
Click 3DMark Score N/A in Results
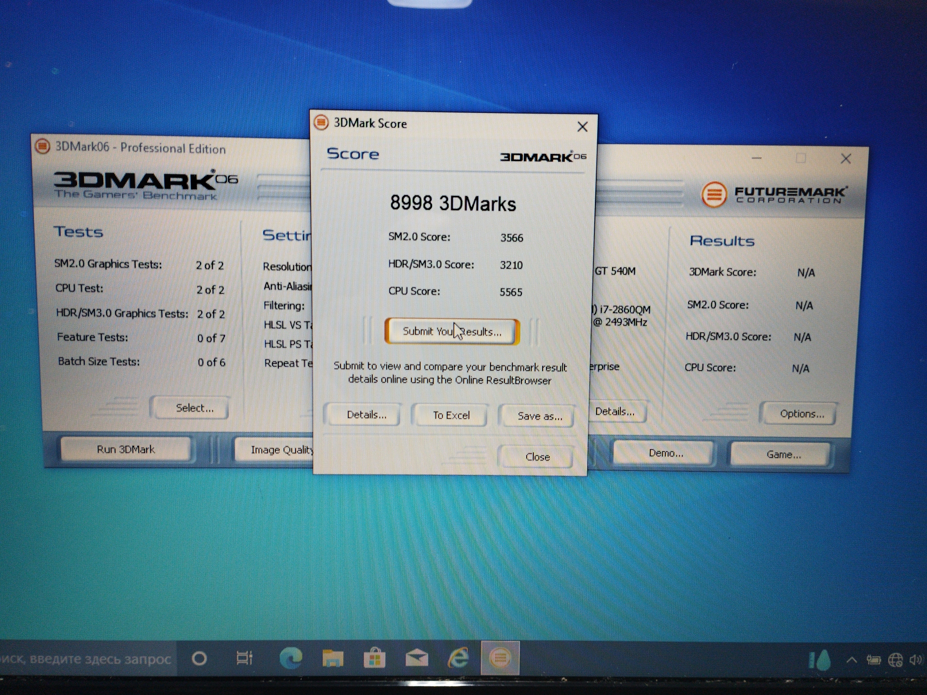pyautogui.click(x=806, y=273)
